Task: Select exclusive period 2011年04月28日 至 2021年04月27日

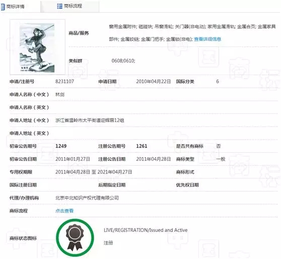Action: click(94, 172)
